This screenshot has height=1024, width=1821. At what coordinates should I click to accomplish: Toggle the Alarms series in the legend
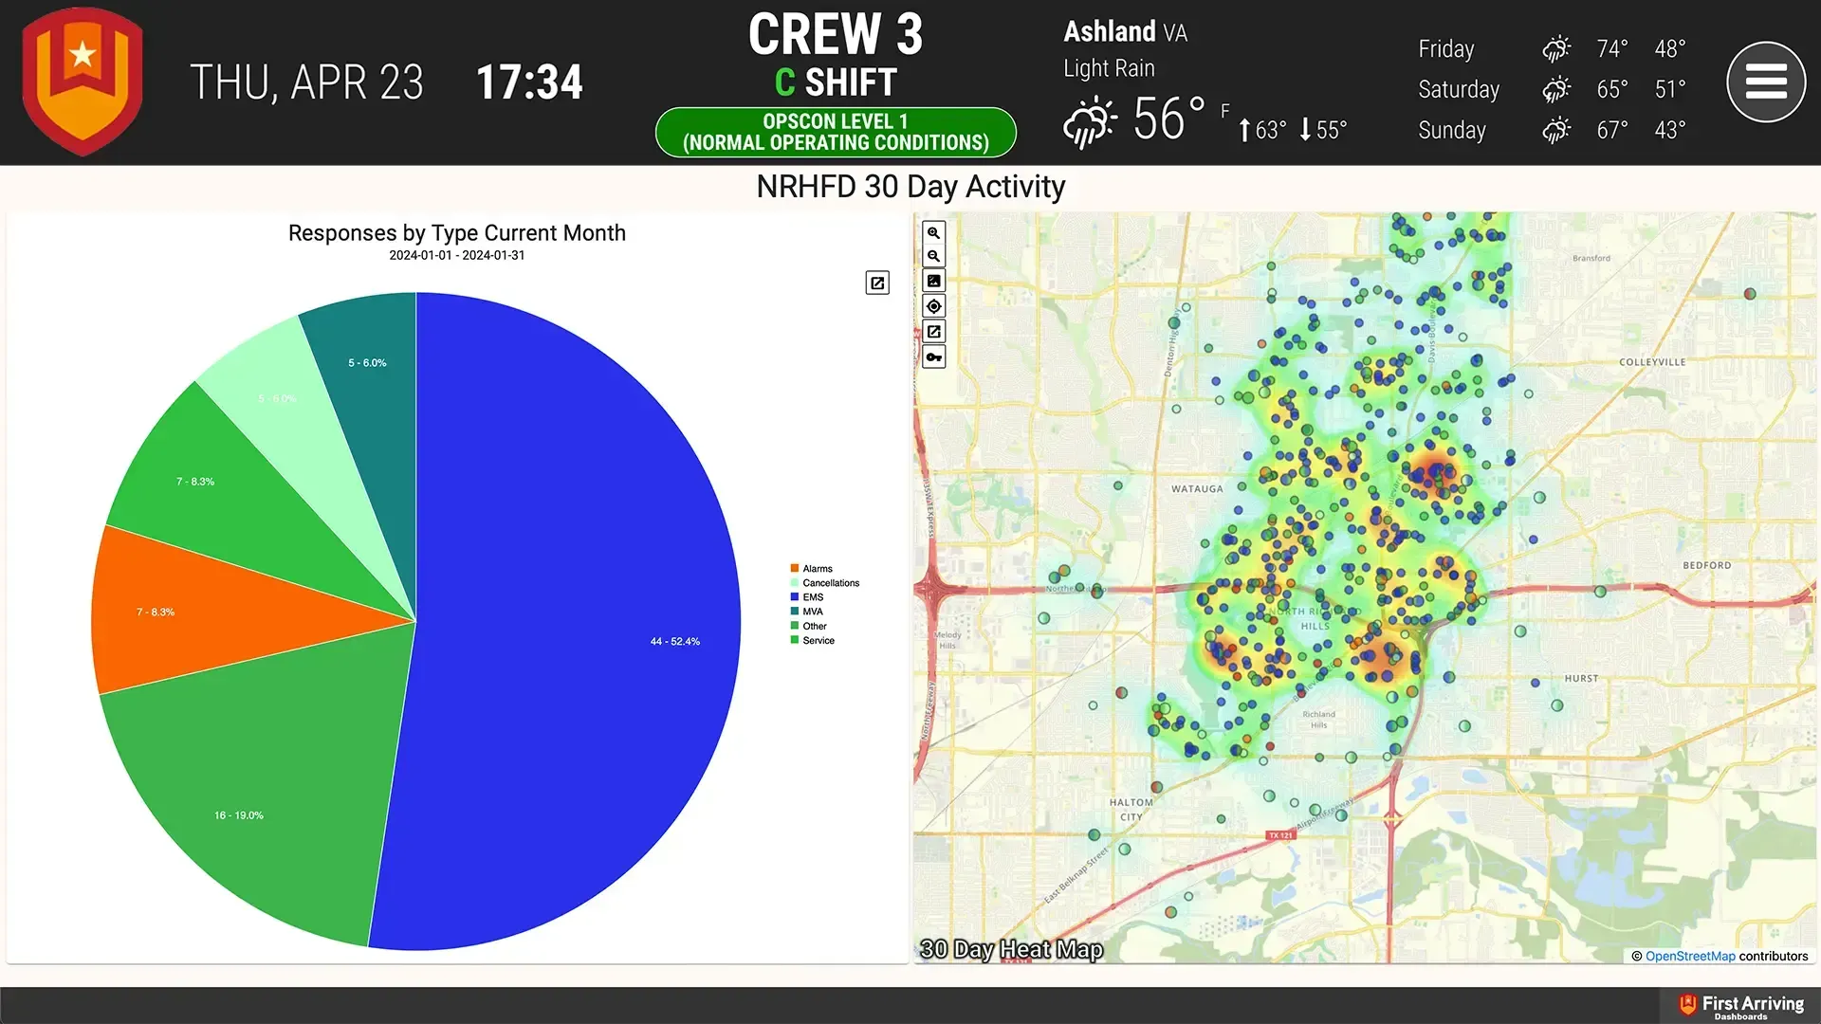point(812,569)
